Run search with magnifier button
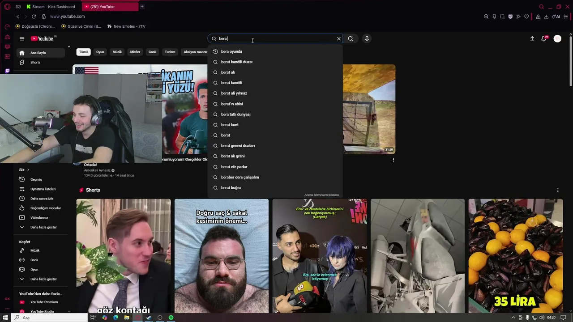Screen dimensions: 573x322 click(x=351, y=38)
